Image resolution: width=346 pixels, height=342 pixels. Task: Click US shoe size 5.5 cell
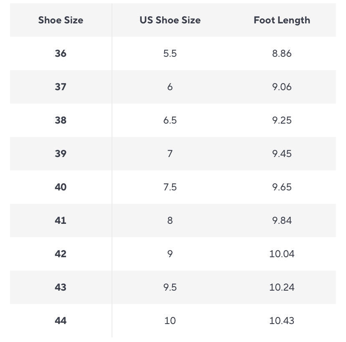point(170,53)
